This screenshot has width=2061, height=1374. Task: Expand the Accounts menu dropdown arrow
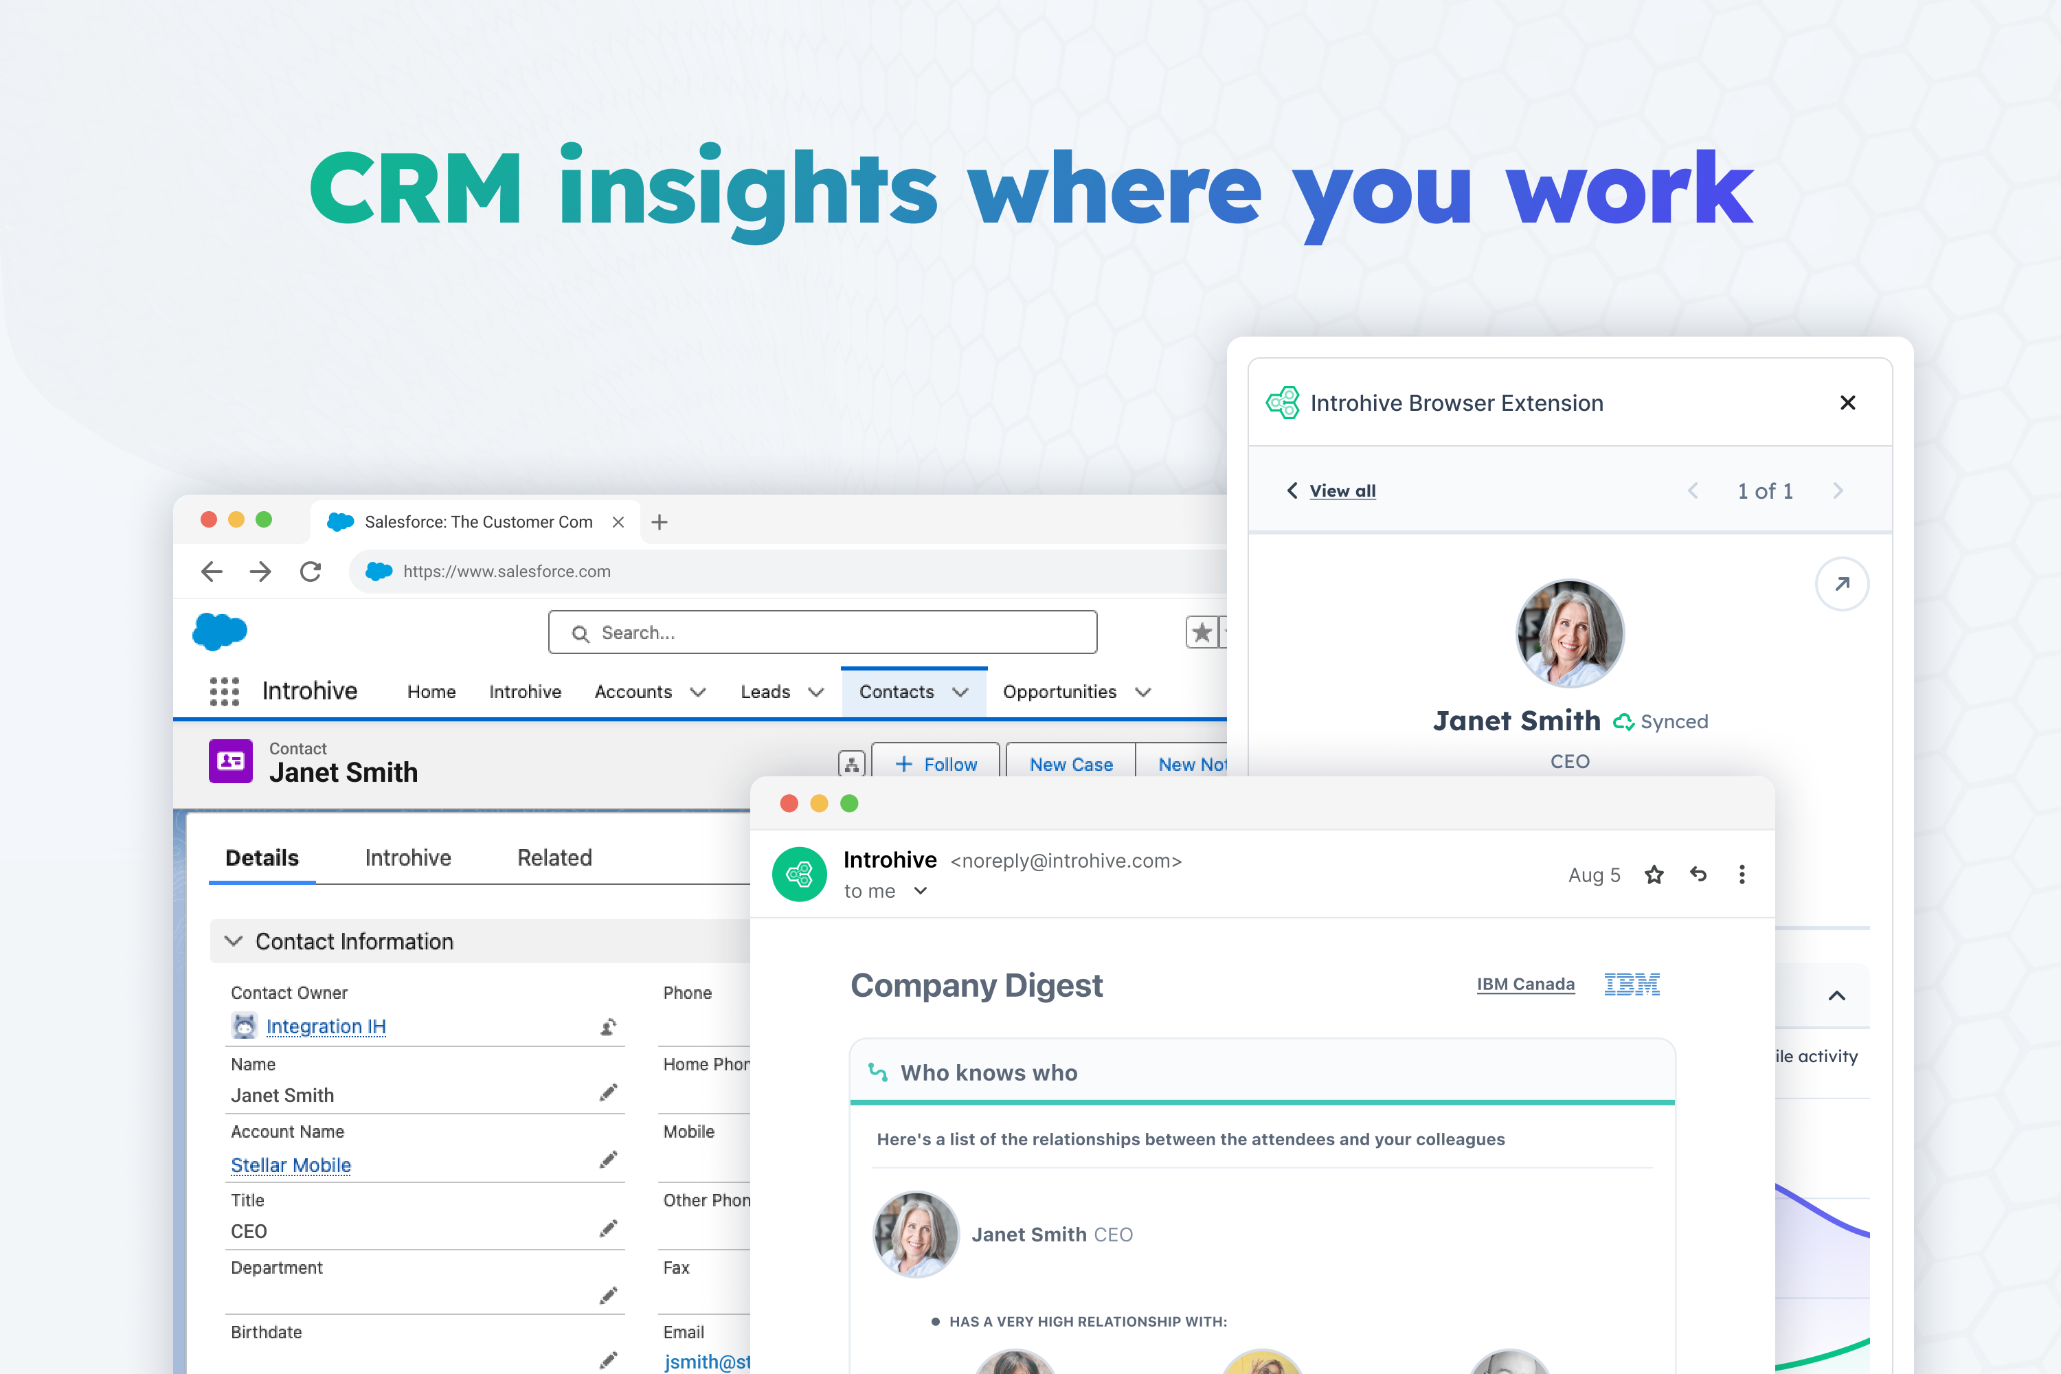699,692
